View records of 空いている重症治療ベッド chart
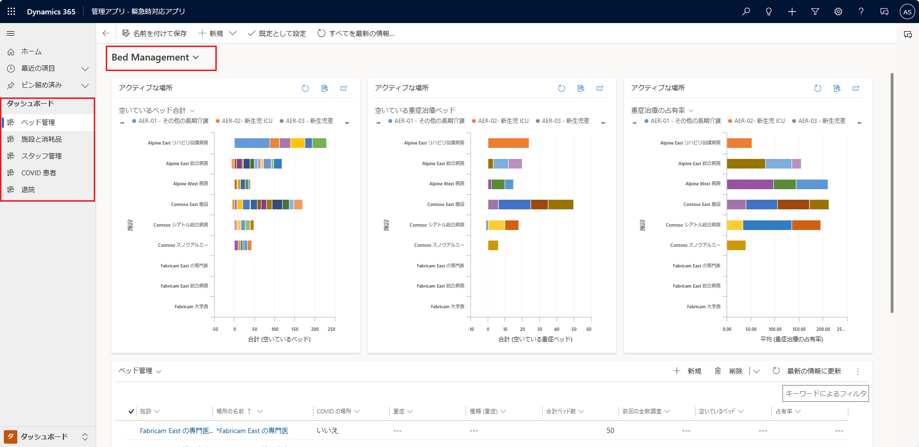The image size is (919, 447). 581,88
